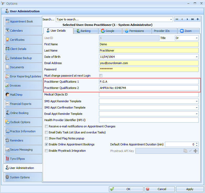Open the Reminders options section
Viewport: 205px width, 193px height.
23,140
